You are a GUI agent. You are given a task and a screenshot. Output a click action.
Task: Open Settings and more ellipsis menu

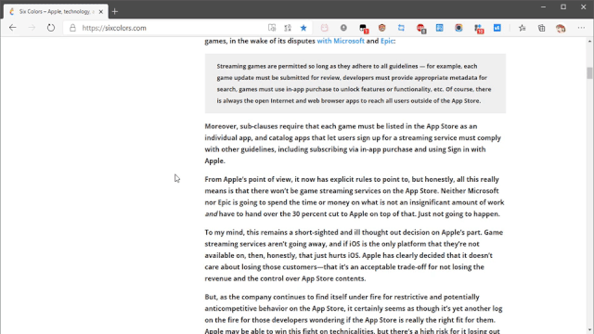click(581, 28)
